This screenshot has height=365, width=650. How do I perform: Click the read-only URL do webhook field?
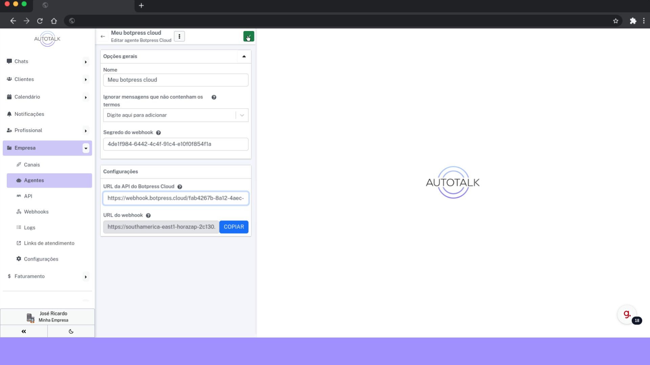coord(161,227)
